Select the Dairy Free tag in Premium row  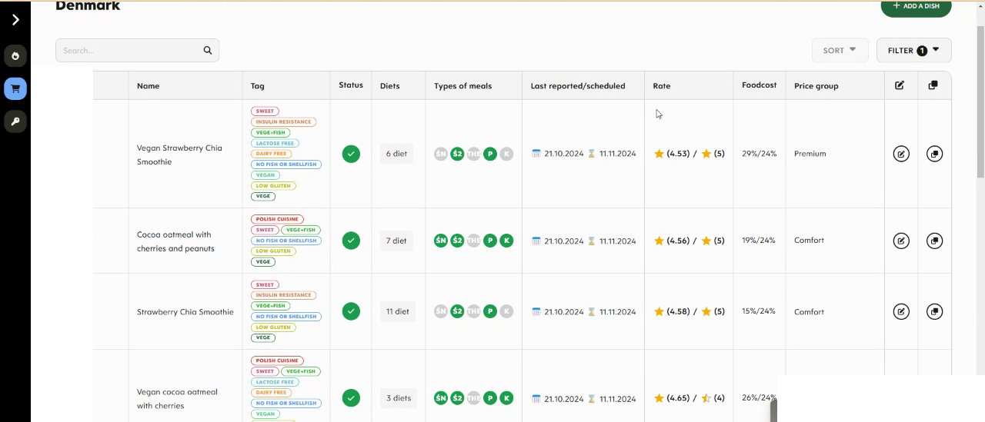(271, 154)
